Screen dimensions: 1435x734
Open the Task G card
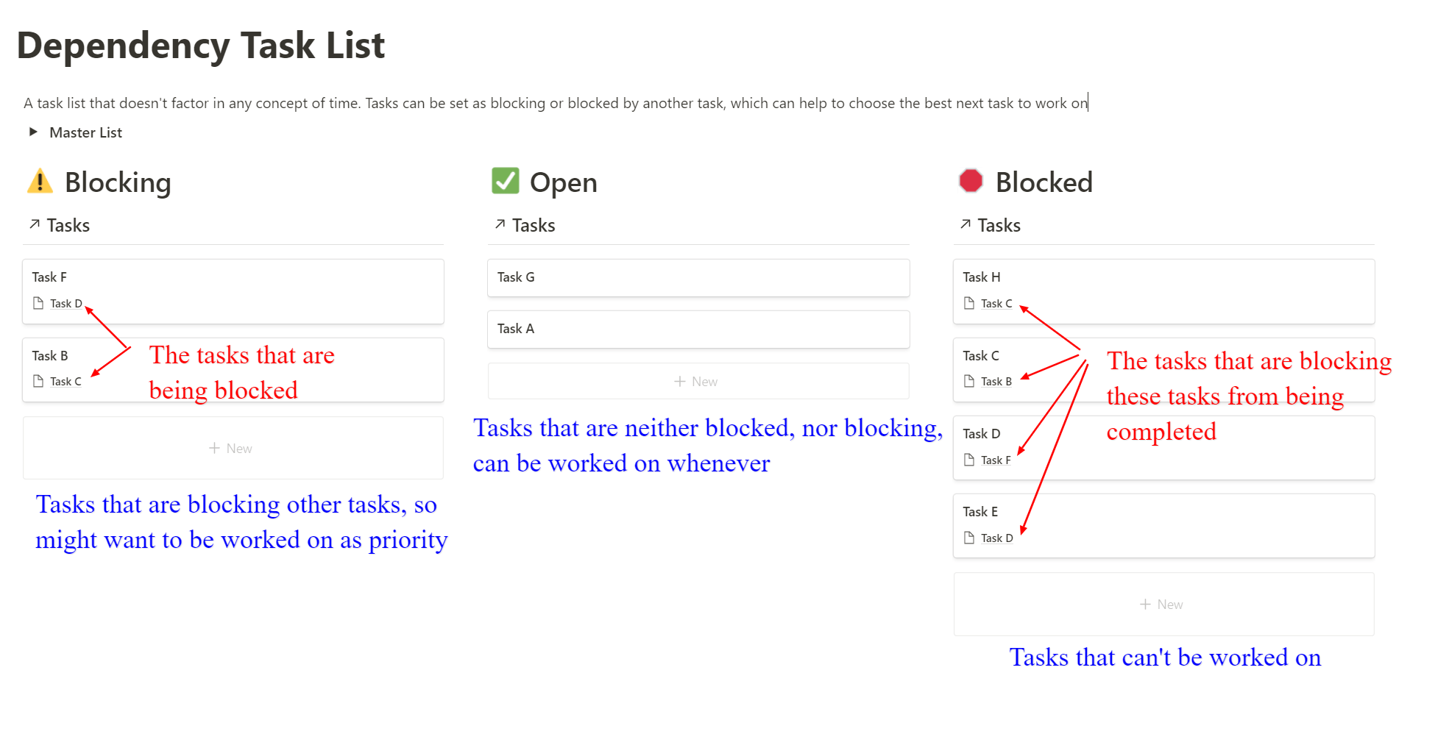(x=698, y=278)
